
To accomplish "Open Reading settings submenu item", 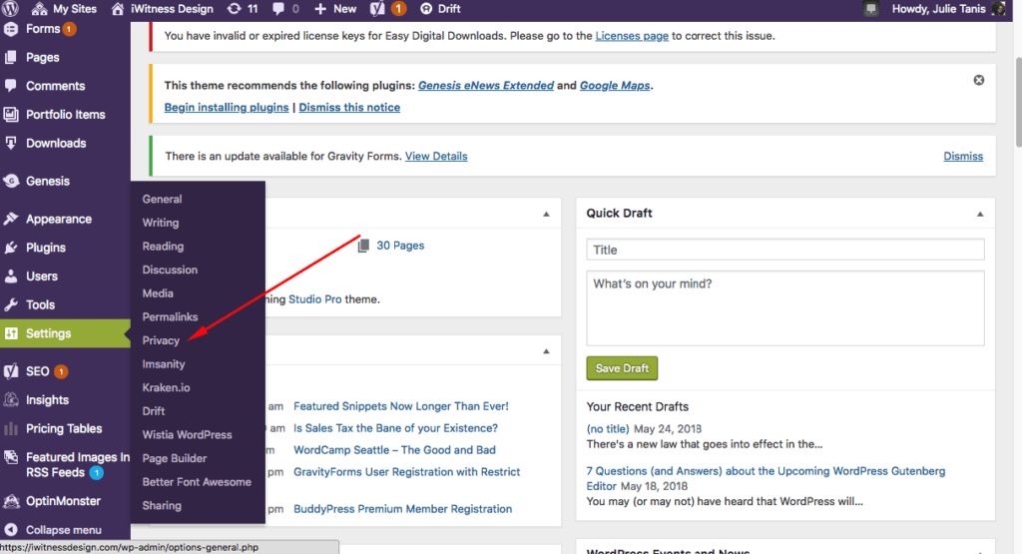I will (x=163, y=246).
